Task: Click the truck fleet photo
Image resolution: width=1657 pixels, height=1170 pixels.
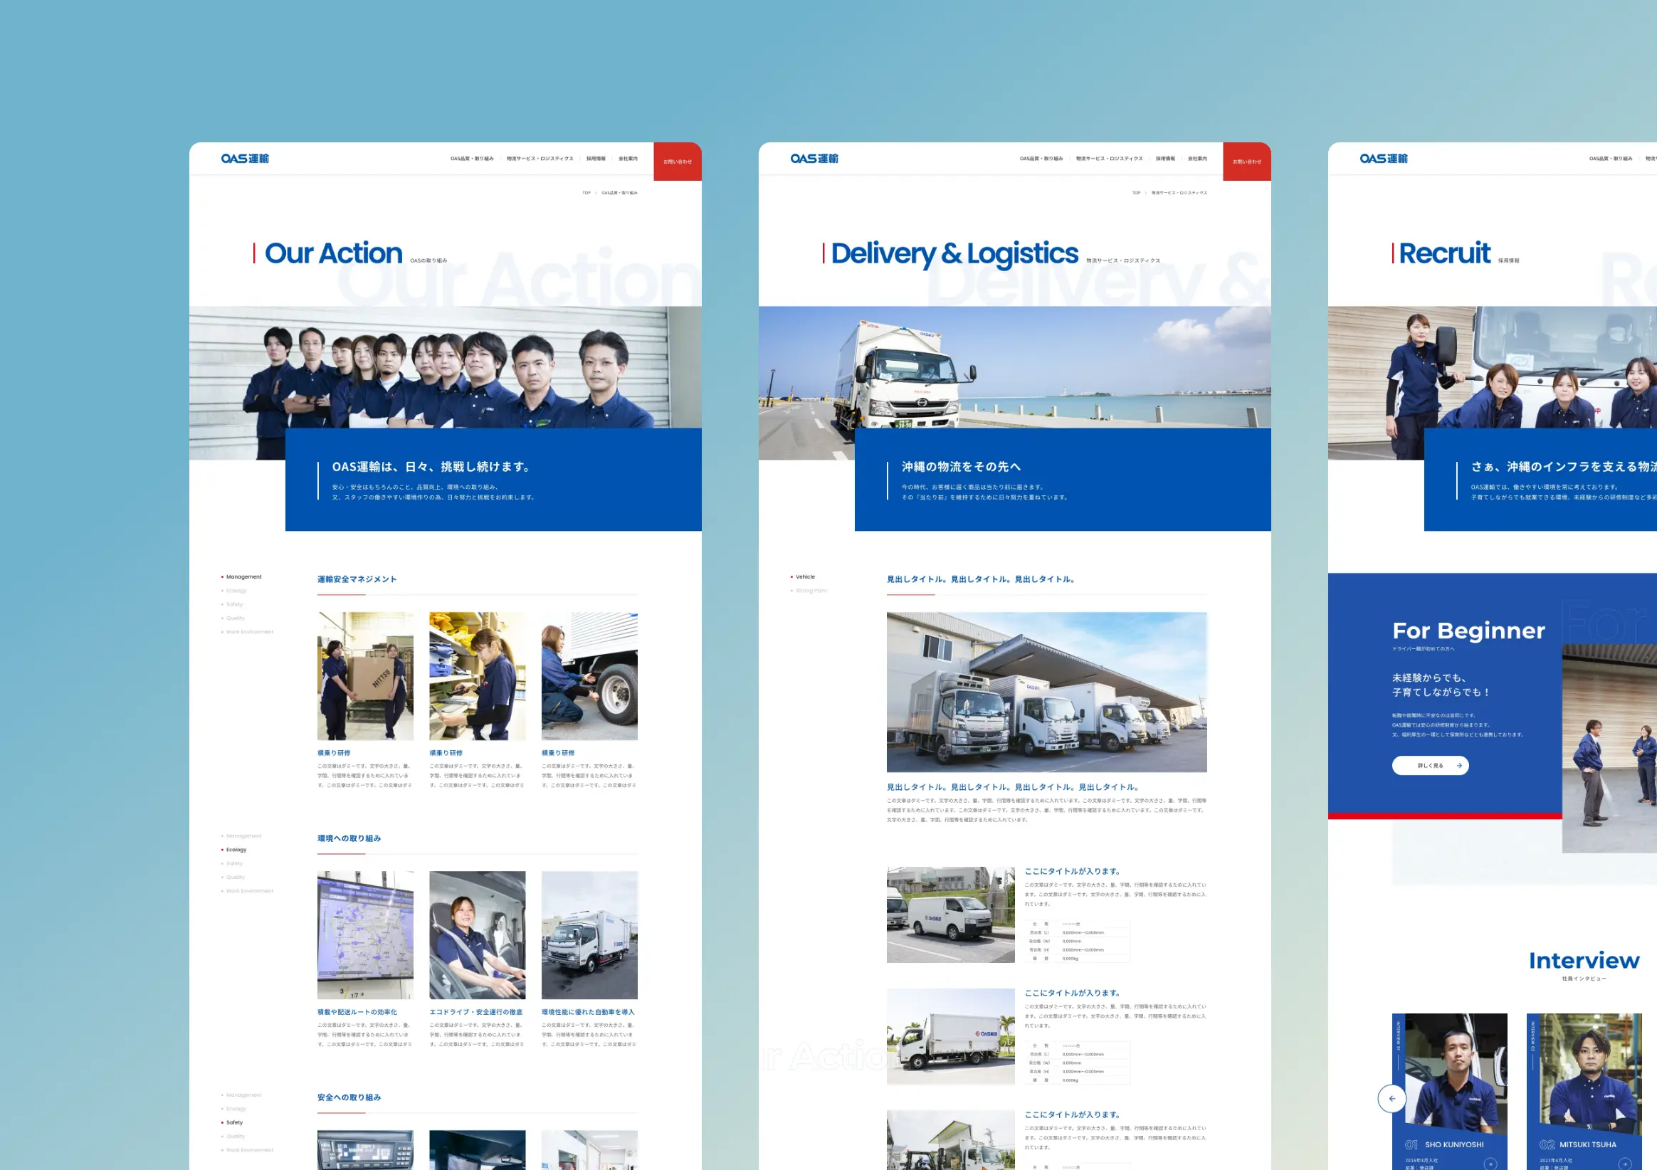Action: pyautogui.click(x=1046, y=692)
